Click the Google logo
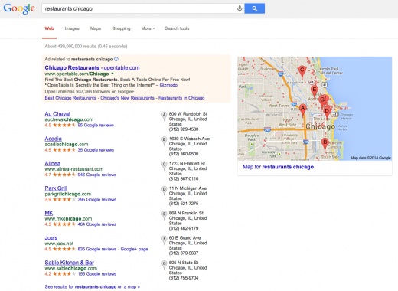Screen dimensions: 398x291 click(19, 8)
